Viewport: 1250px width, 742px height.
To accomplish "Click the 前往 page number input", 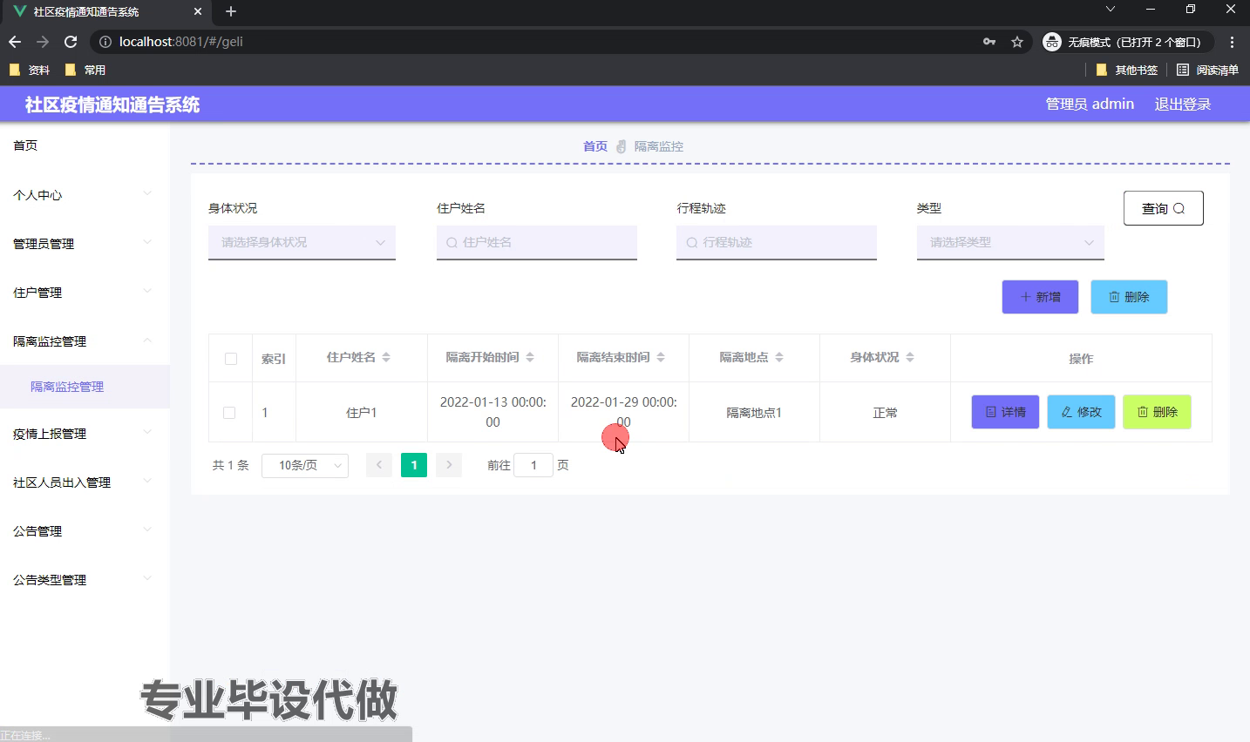I will [533, 465].
